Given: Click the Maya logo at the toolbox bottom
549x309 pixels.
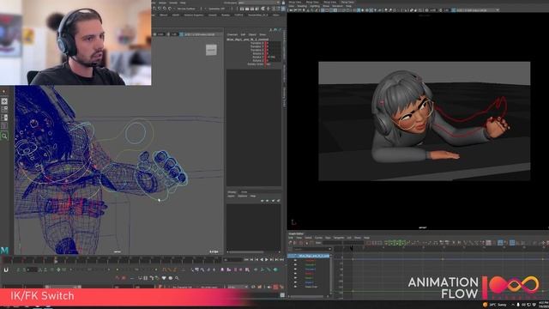Looking at the screenshot, I should pos(4,250).
